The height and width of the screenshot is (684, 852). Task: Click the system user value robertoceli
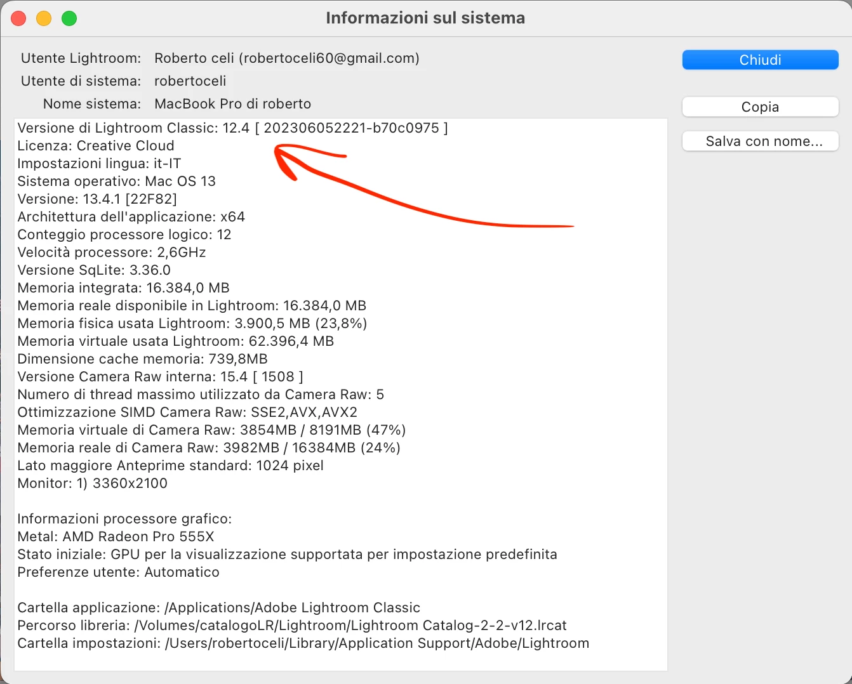pyautogui.click(x=190, y=81)
